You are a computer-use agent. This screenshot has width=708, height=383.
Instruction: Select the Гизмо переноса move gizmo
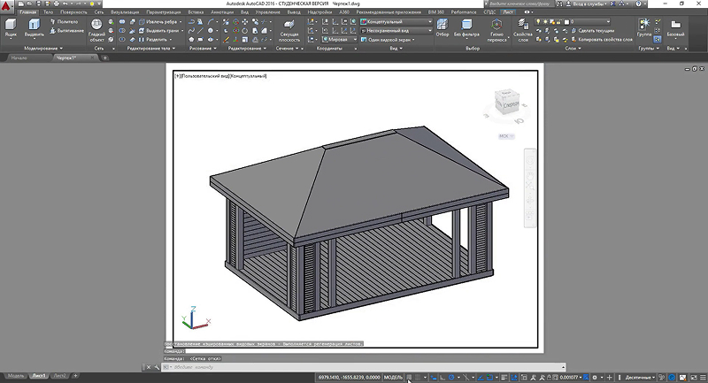click(496, 30)
